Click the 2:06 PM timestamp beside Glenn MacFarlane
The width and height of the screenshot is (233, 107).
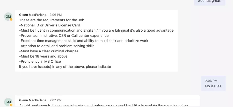(56, 15)
